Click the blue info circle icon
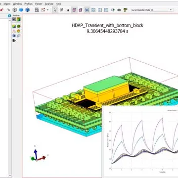The width and height of the screenshot is (178, 178). click(x=9, y=16)
